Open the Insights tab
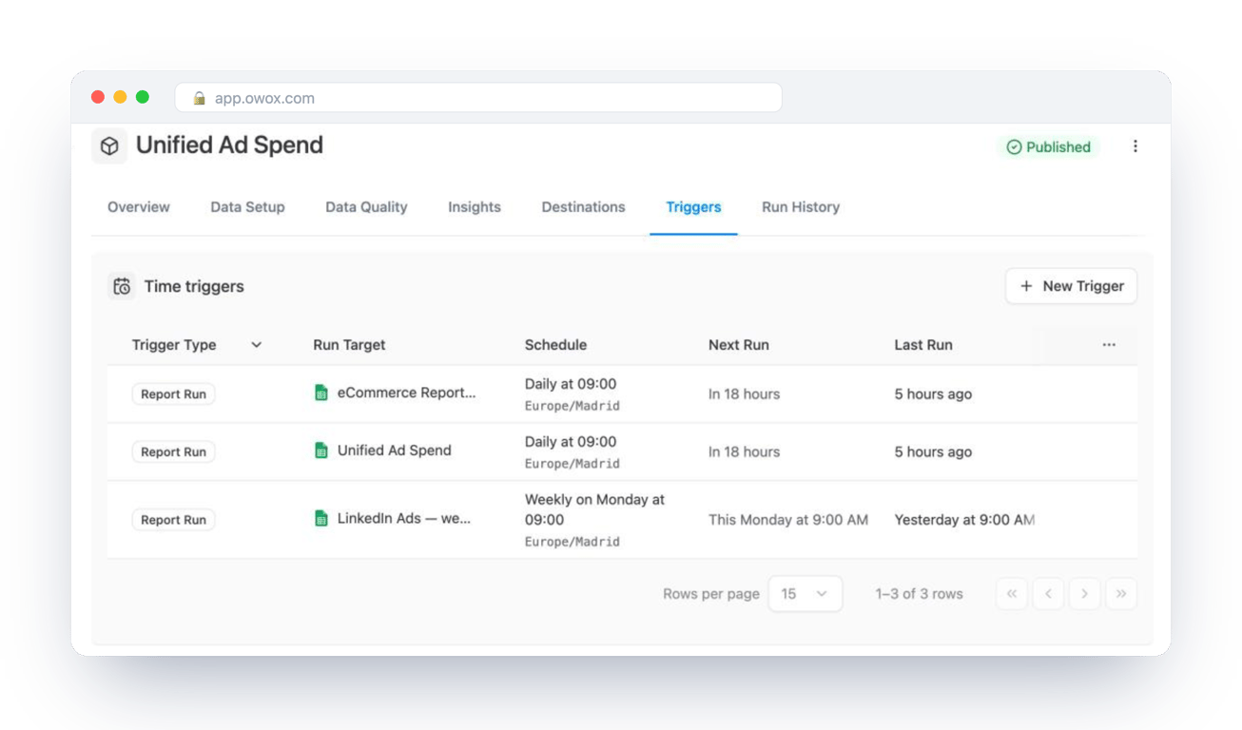The image size is (1242, 730). pyautogui.click(x=475, y=207)
